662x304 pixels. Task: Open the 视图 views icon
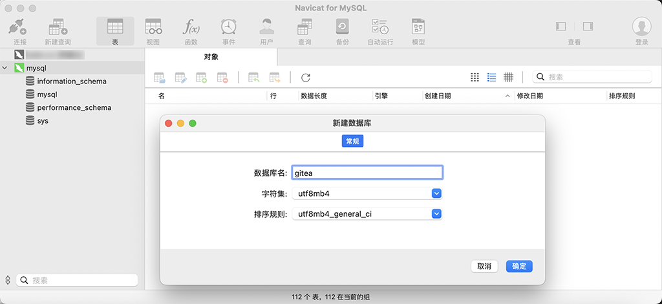pos(153,26)
